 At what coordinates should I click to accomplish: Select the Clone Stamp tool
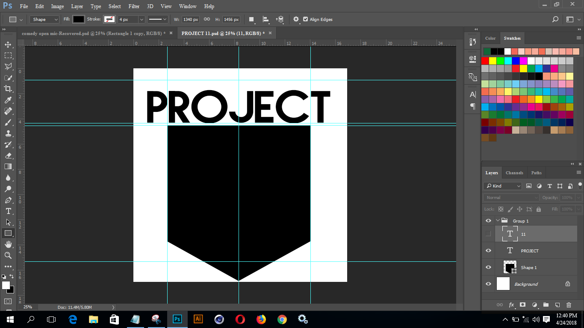pyautogui.click(x=8, y=133)
